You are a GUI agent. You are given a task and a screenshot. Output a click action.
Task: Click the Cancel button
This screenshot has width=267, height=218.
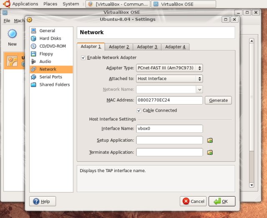(193, 201)
